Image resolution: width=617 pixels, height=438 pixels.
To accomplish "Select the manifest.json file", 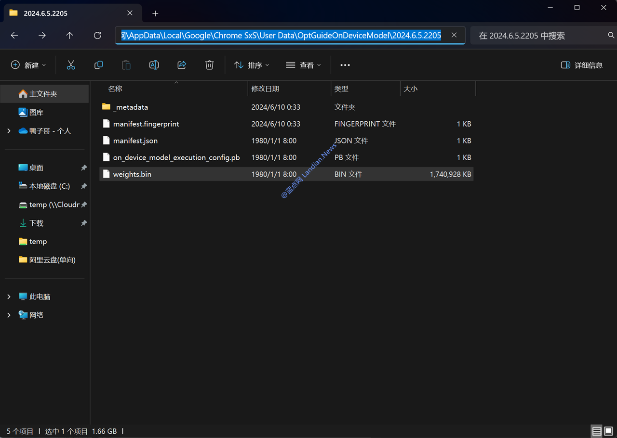I will pyautogui.click(x=135, y=141).
